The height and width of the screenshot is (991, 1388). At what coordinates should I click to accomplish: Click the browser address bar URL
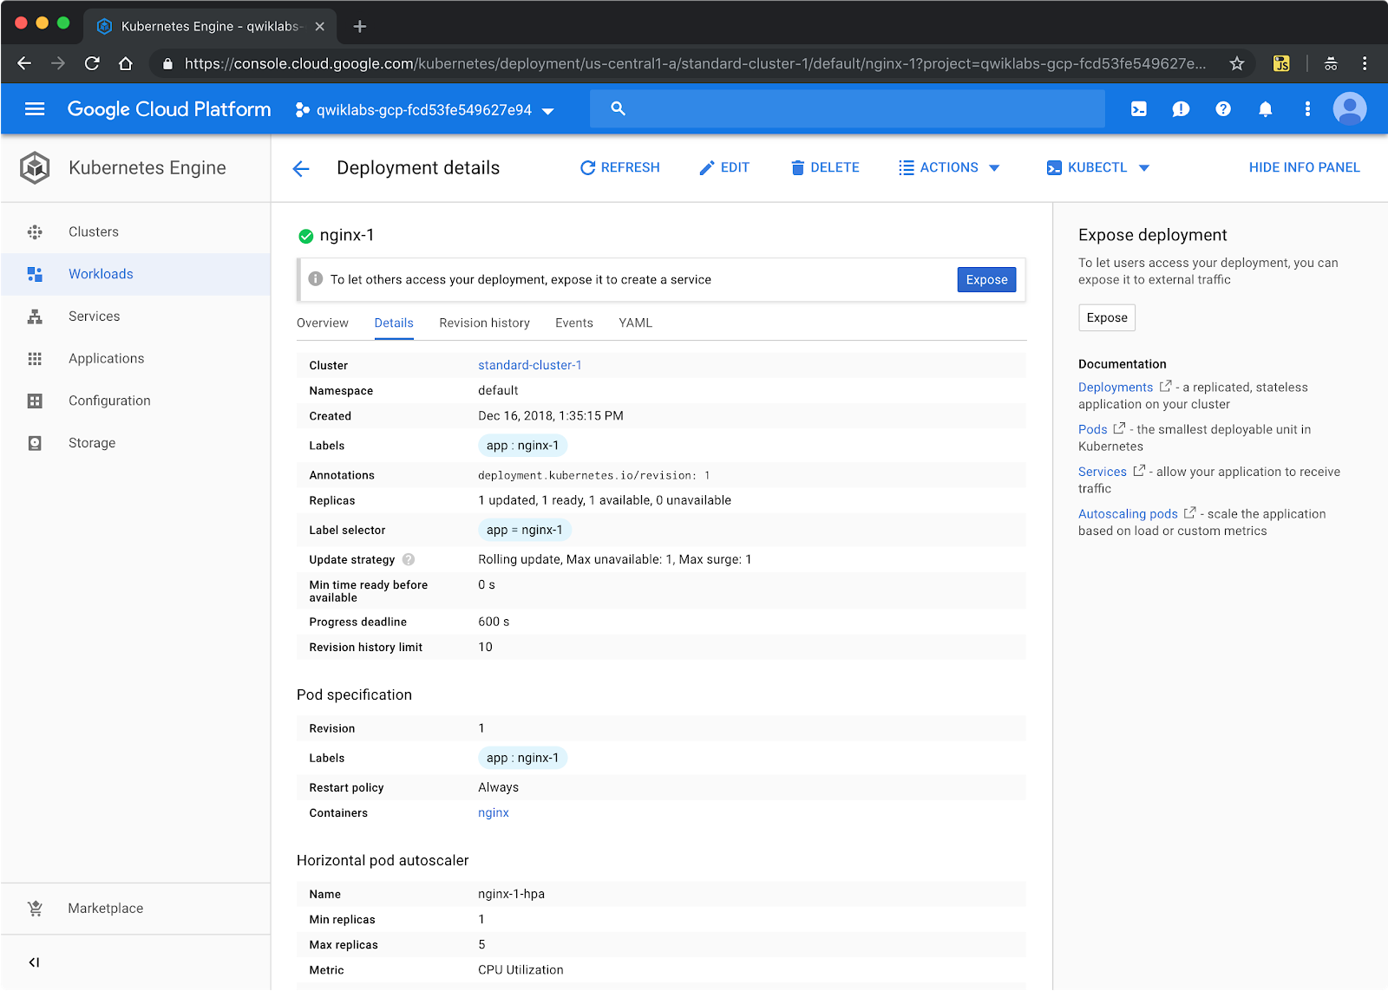point(694,63)
